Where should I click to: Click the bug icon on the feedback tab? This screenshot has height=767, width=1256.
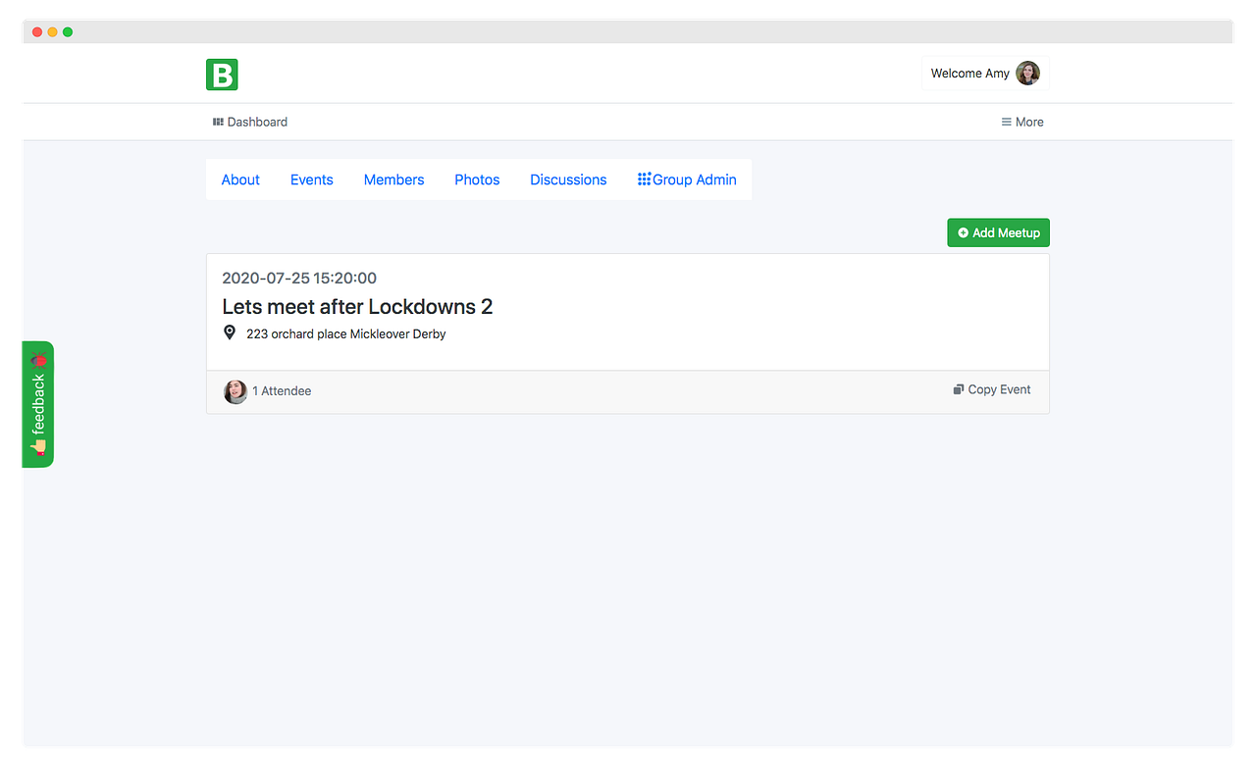tap(38, 361)
